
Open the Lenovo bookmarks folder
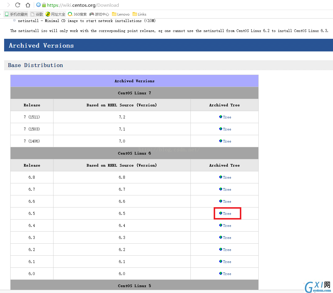click(121, 14)
